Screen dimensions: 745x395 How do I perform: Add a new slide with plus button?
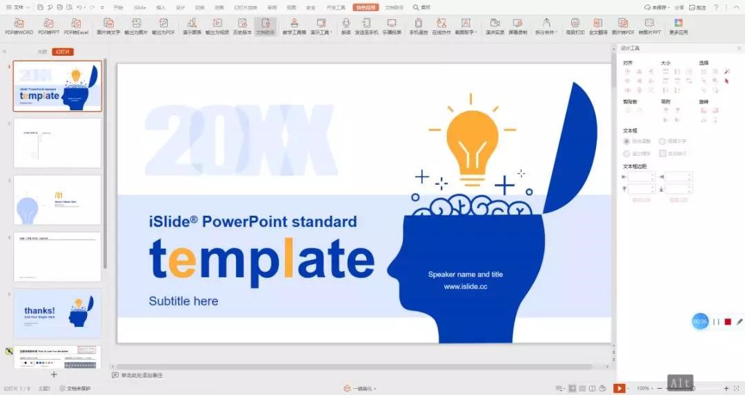coord(54,374)
